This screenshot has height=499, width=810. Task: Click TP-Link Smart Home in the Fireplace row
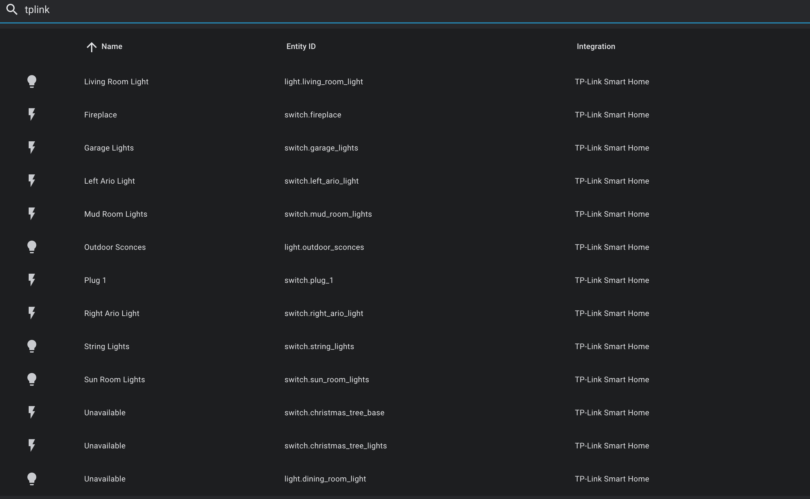[x=612, y=115]
